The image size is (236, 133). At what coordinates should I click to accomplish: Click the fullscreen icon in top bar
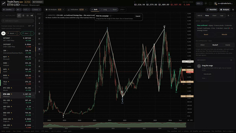210,3
